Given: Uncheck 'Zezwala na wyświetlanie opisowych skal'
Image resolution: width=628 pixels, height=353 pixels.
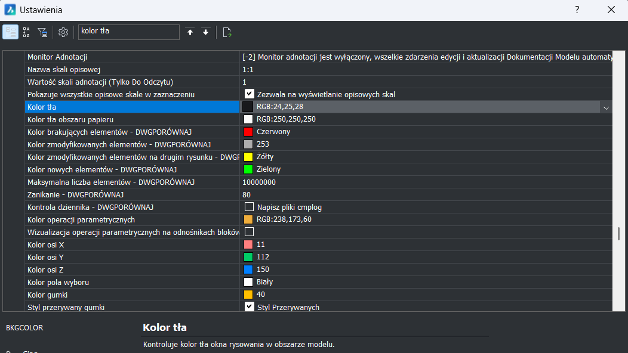Looking at the screenshot, I should (x=250, y=94).
